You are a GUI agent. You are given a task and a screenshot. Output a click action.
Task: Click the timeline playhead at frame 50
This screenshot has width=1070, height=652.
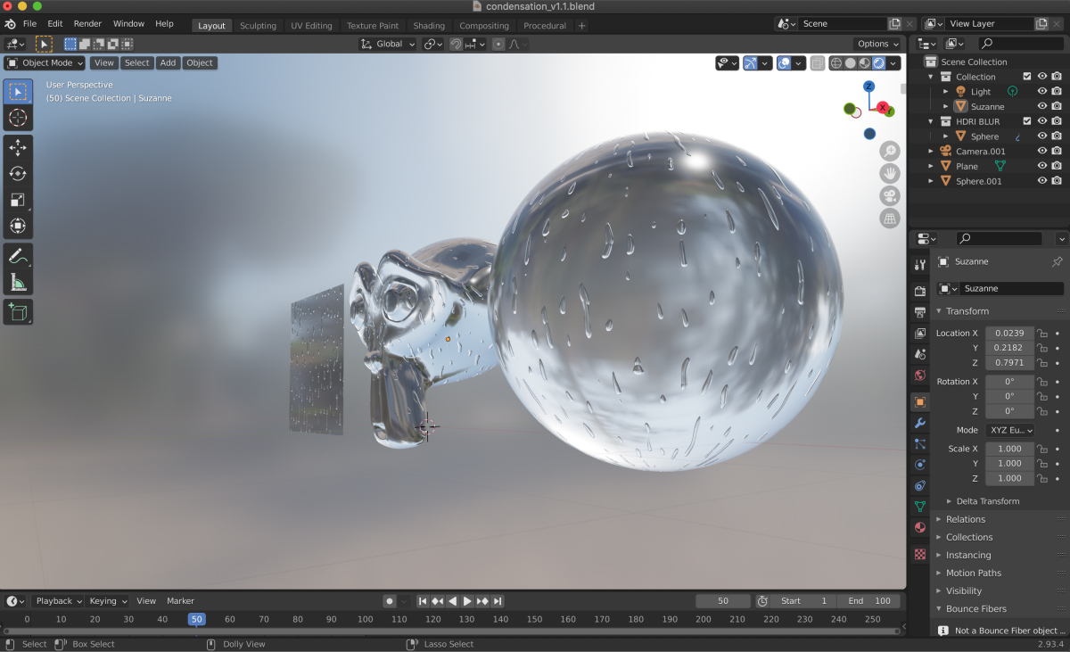pyautogui.click(x=196, y=619)
